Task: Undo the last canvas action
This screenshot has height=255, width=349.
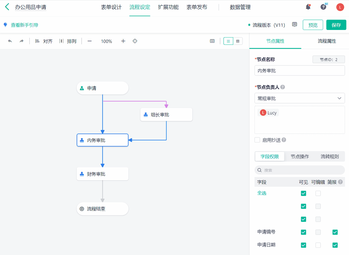Action: (10, 41)
